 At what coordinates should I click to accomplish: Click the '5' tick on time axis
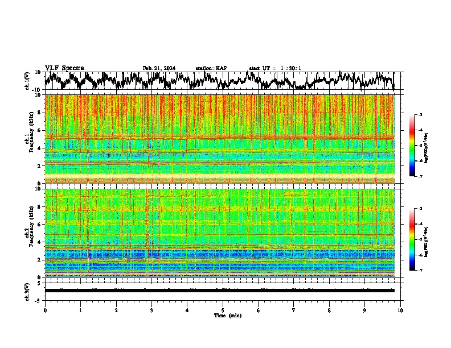click(223, 310)
